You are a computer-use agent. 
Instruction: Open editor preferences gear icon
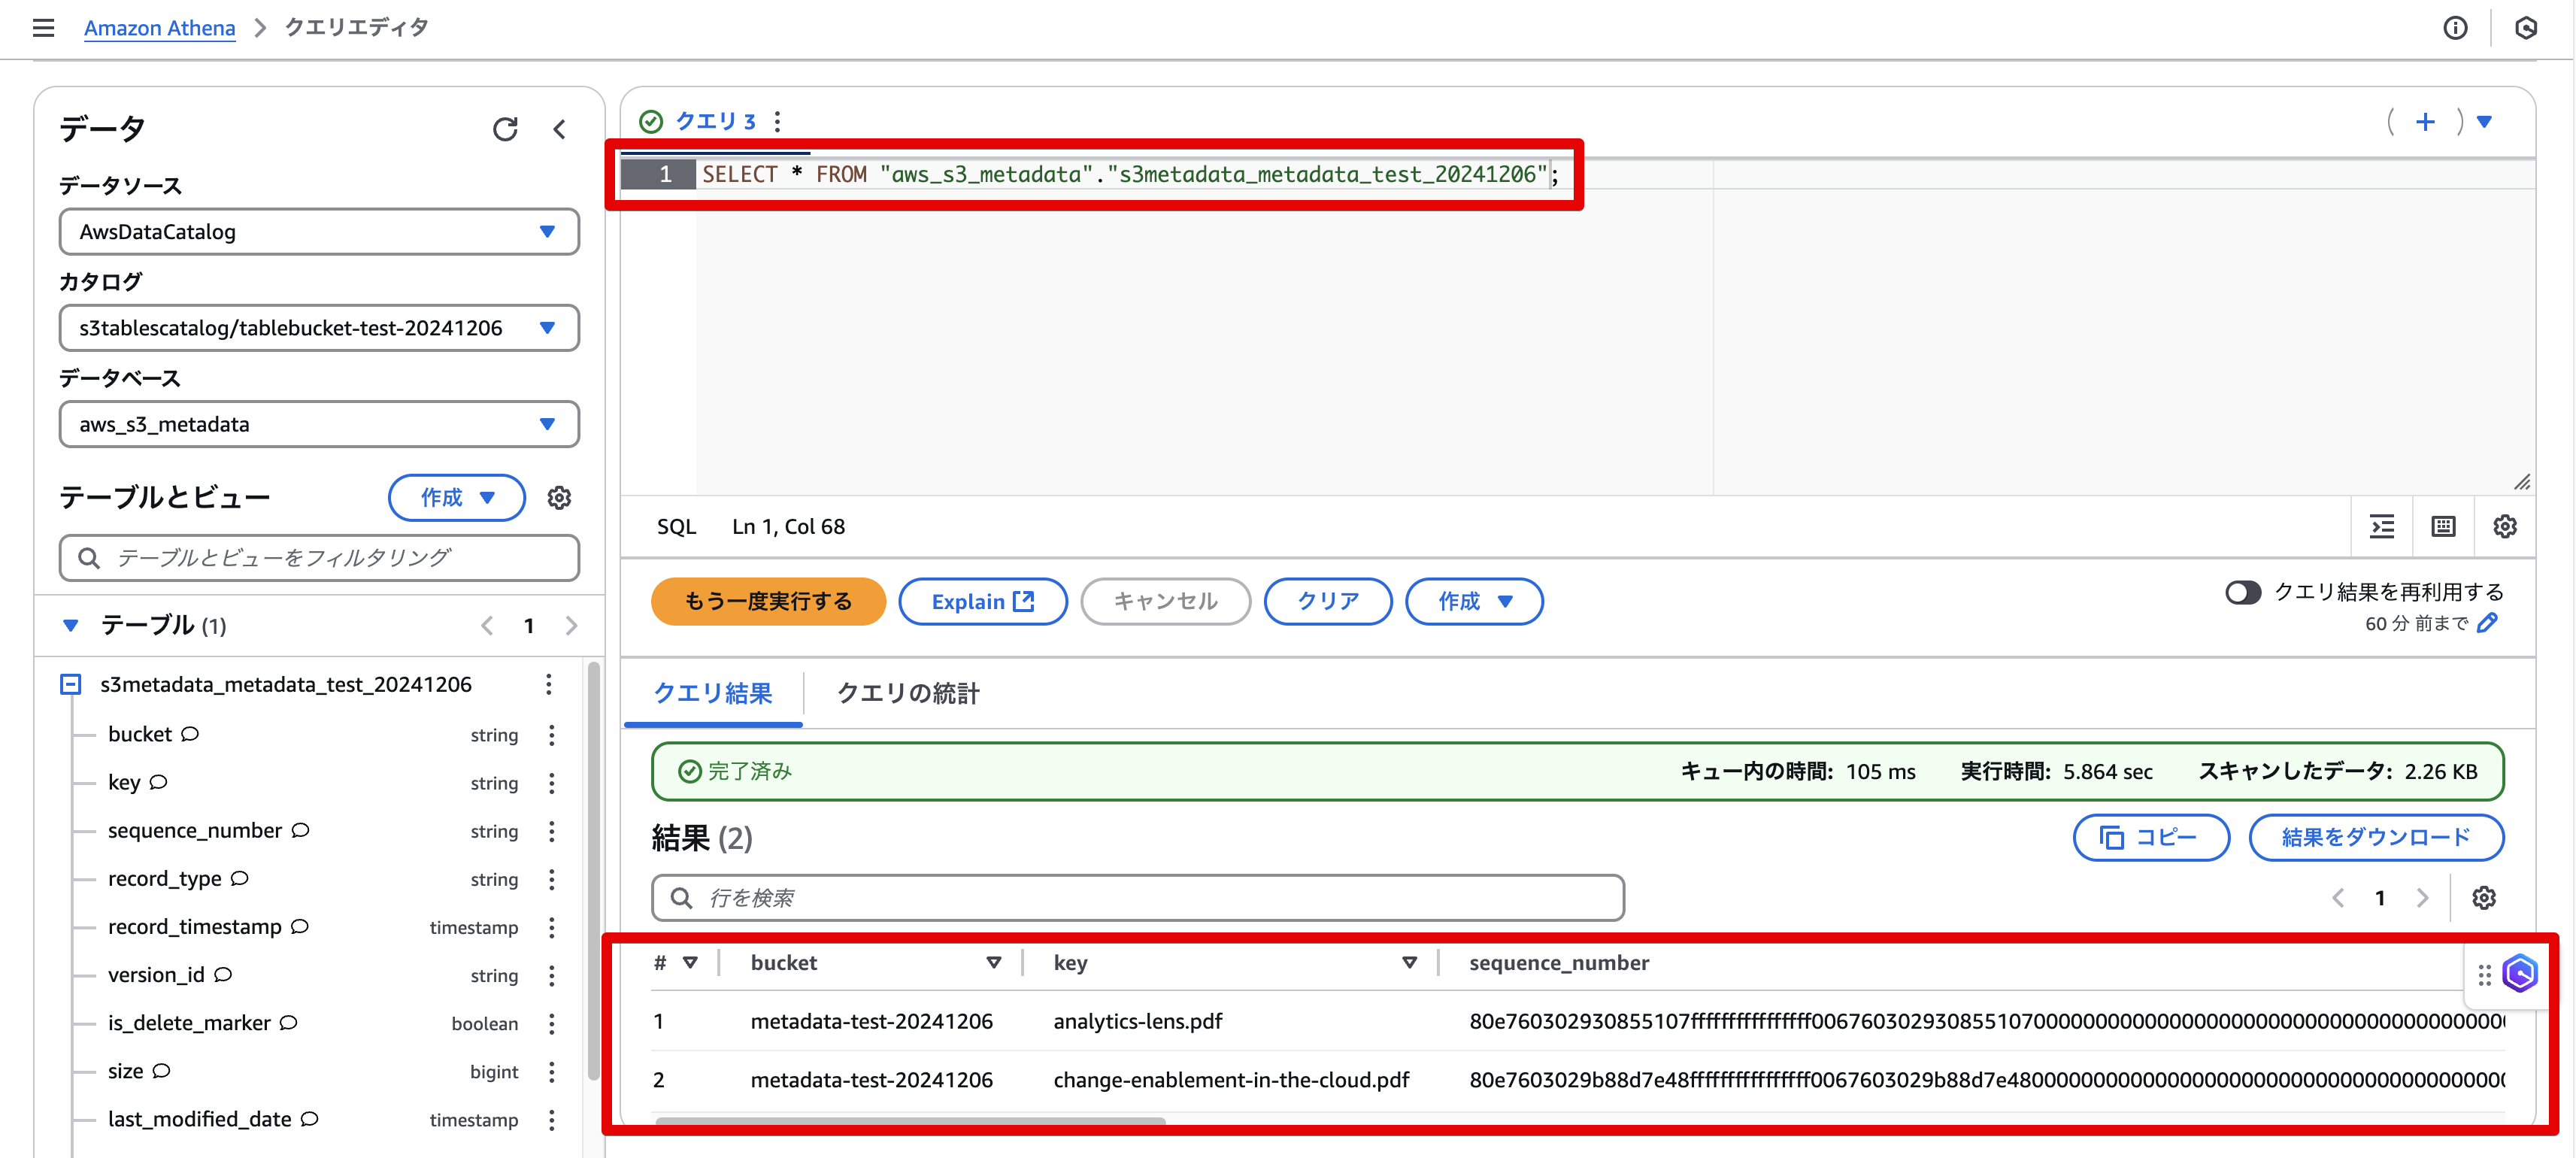(x=2504, y=527)
